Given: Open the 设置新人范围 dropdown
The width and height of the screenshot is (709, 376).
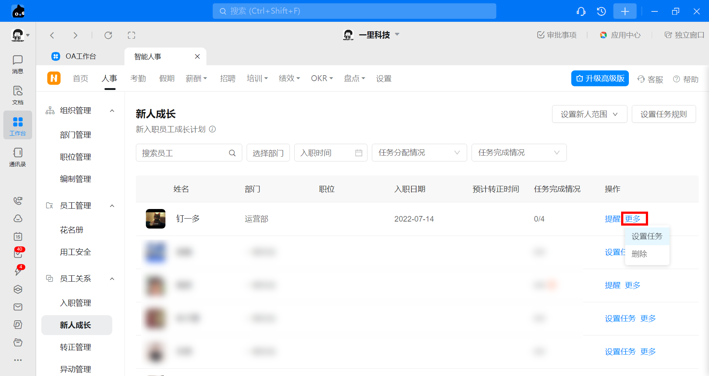Looking at the screenshot, I should tap(589, 114).
